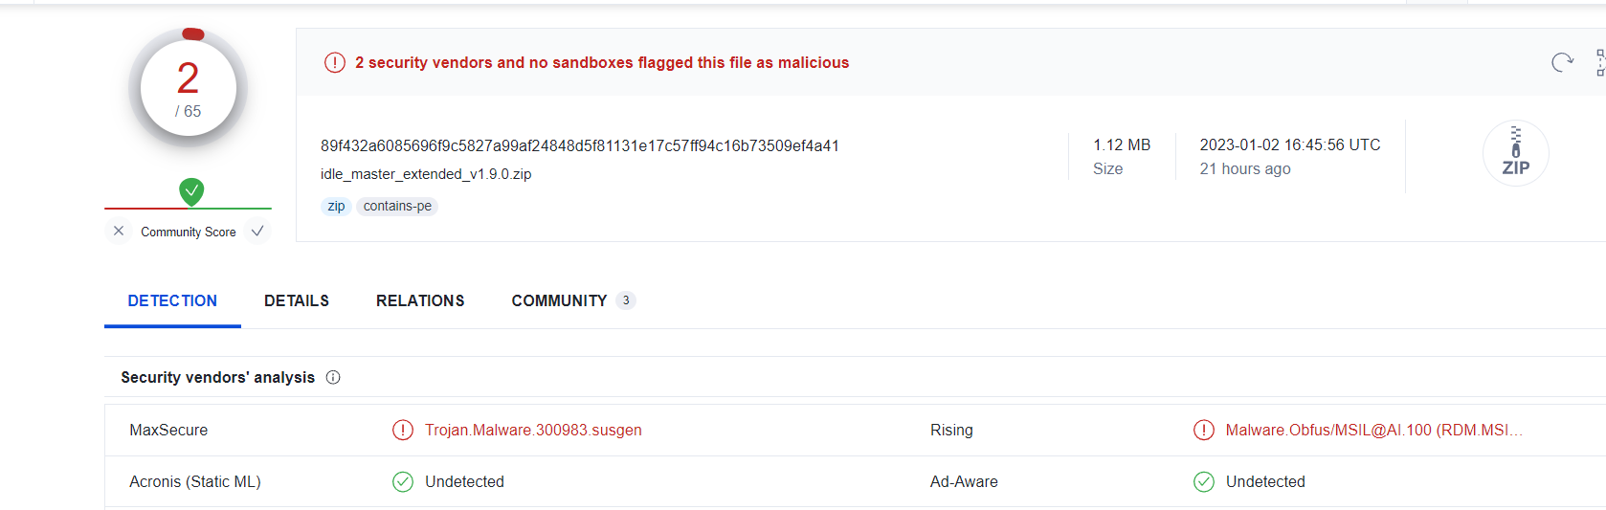
Task: Select the DETECTION tab
Action: (172, 300)
